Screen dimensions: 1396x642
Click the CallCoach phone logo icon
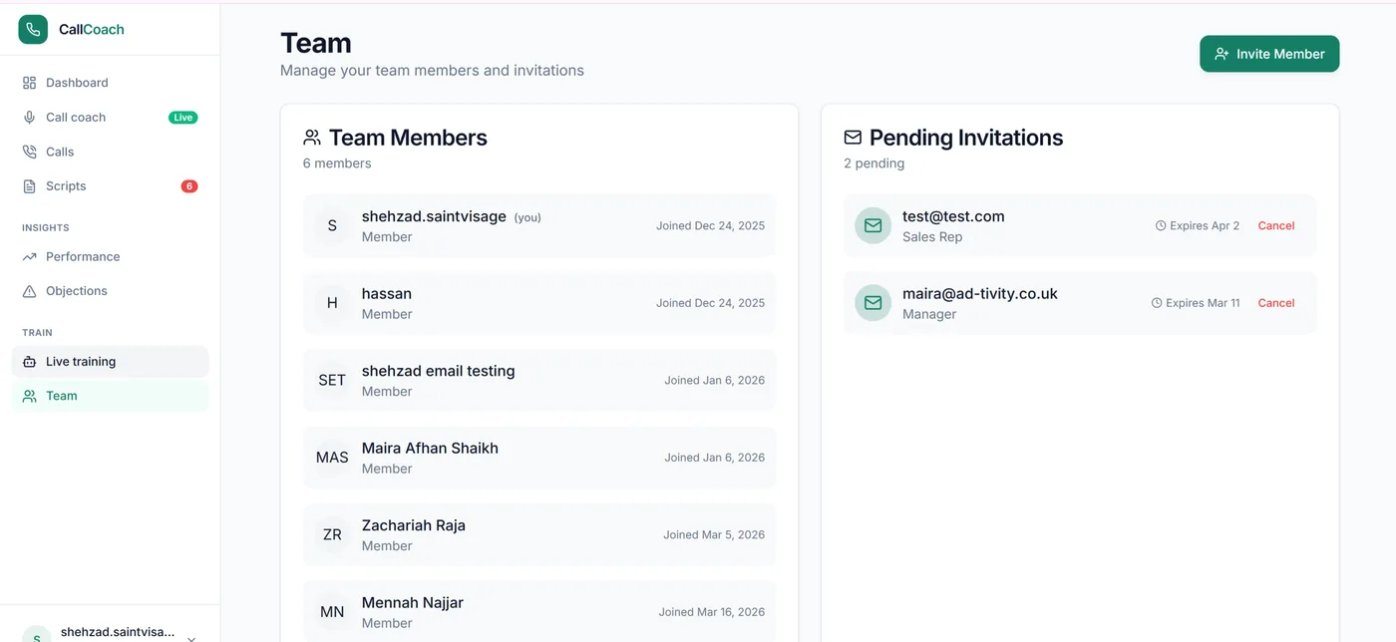click(33, 29)
